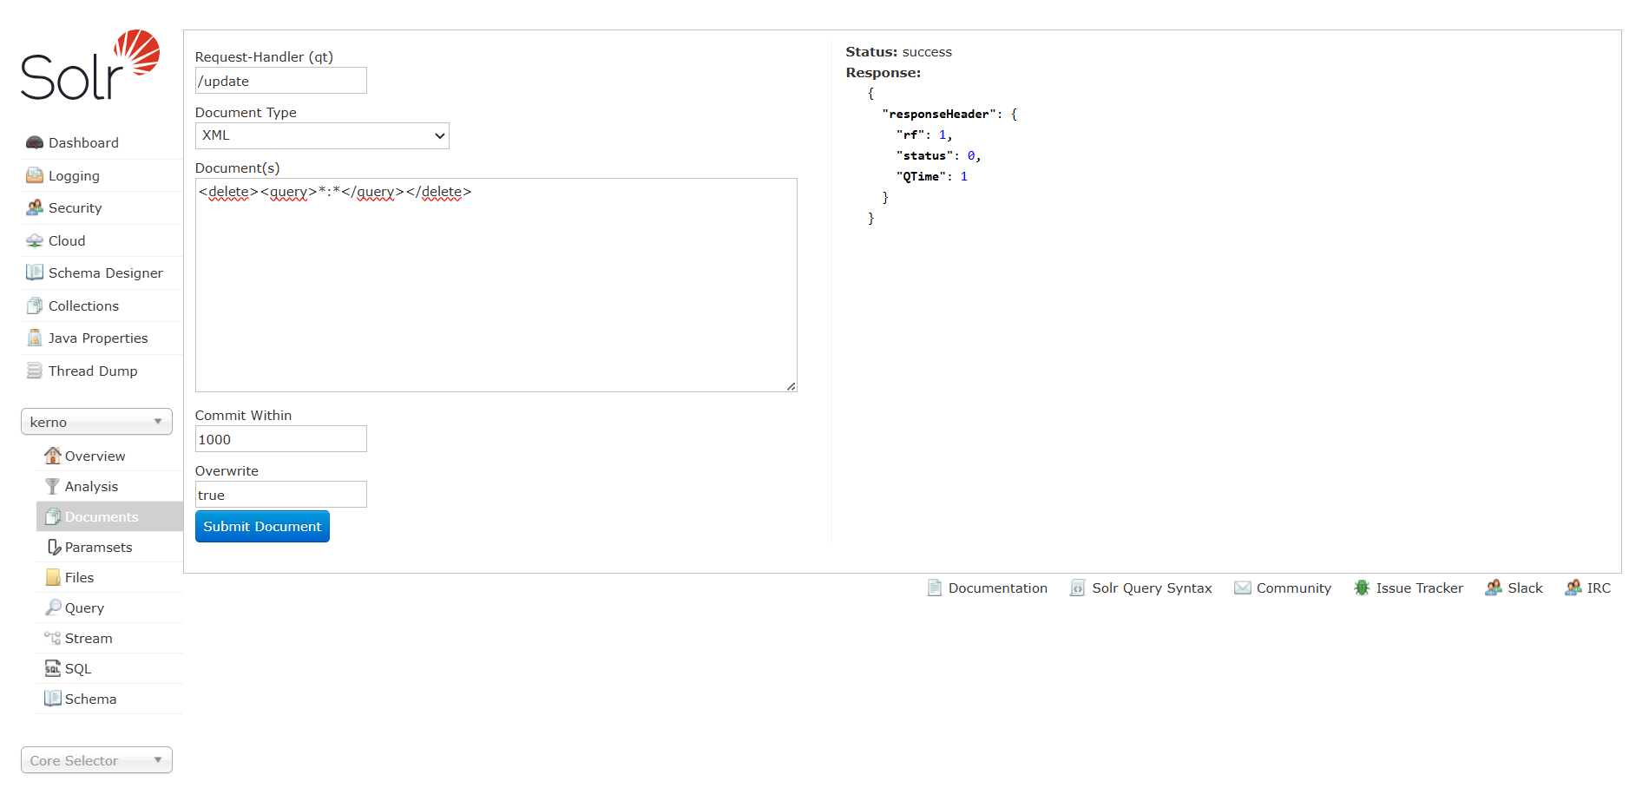
Task: Click the Overview house icon
Action: (53, 456)
